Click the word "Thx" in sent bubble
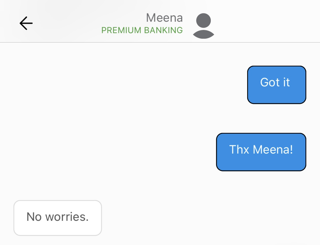Image resolution: width=320 pixels, height=245 pixels. (239, 150)
